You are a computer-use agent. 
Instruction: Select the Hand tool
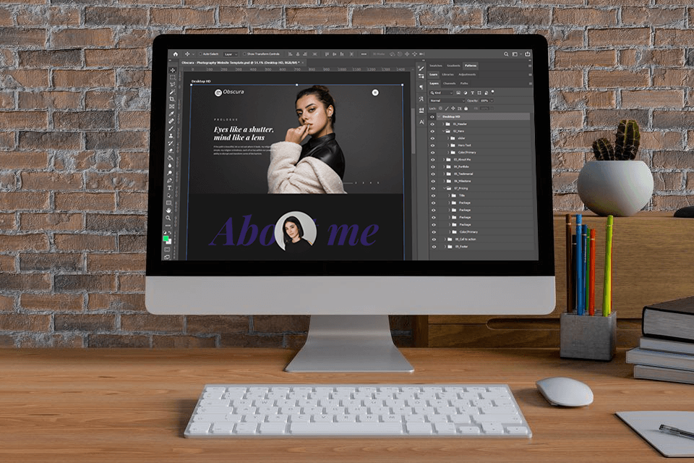point(168,210)
